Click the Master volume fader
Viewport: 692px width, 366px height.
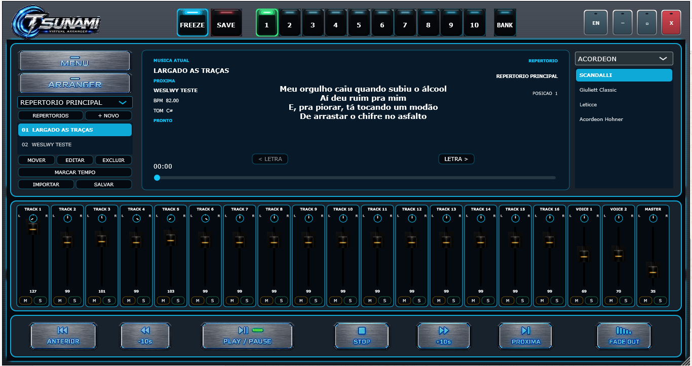pos(652,271)
